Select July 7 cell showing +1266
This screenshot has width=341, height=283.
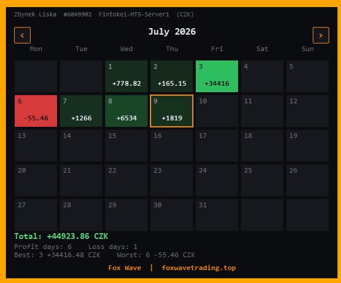(x=81, y=111)
